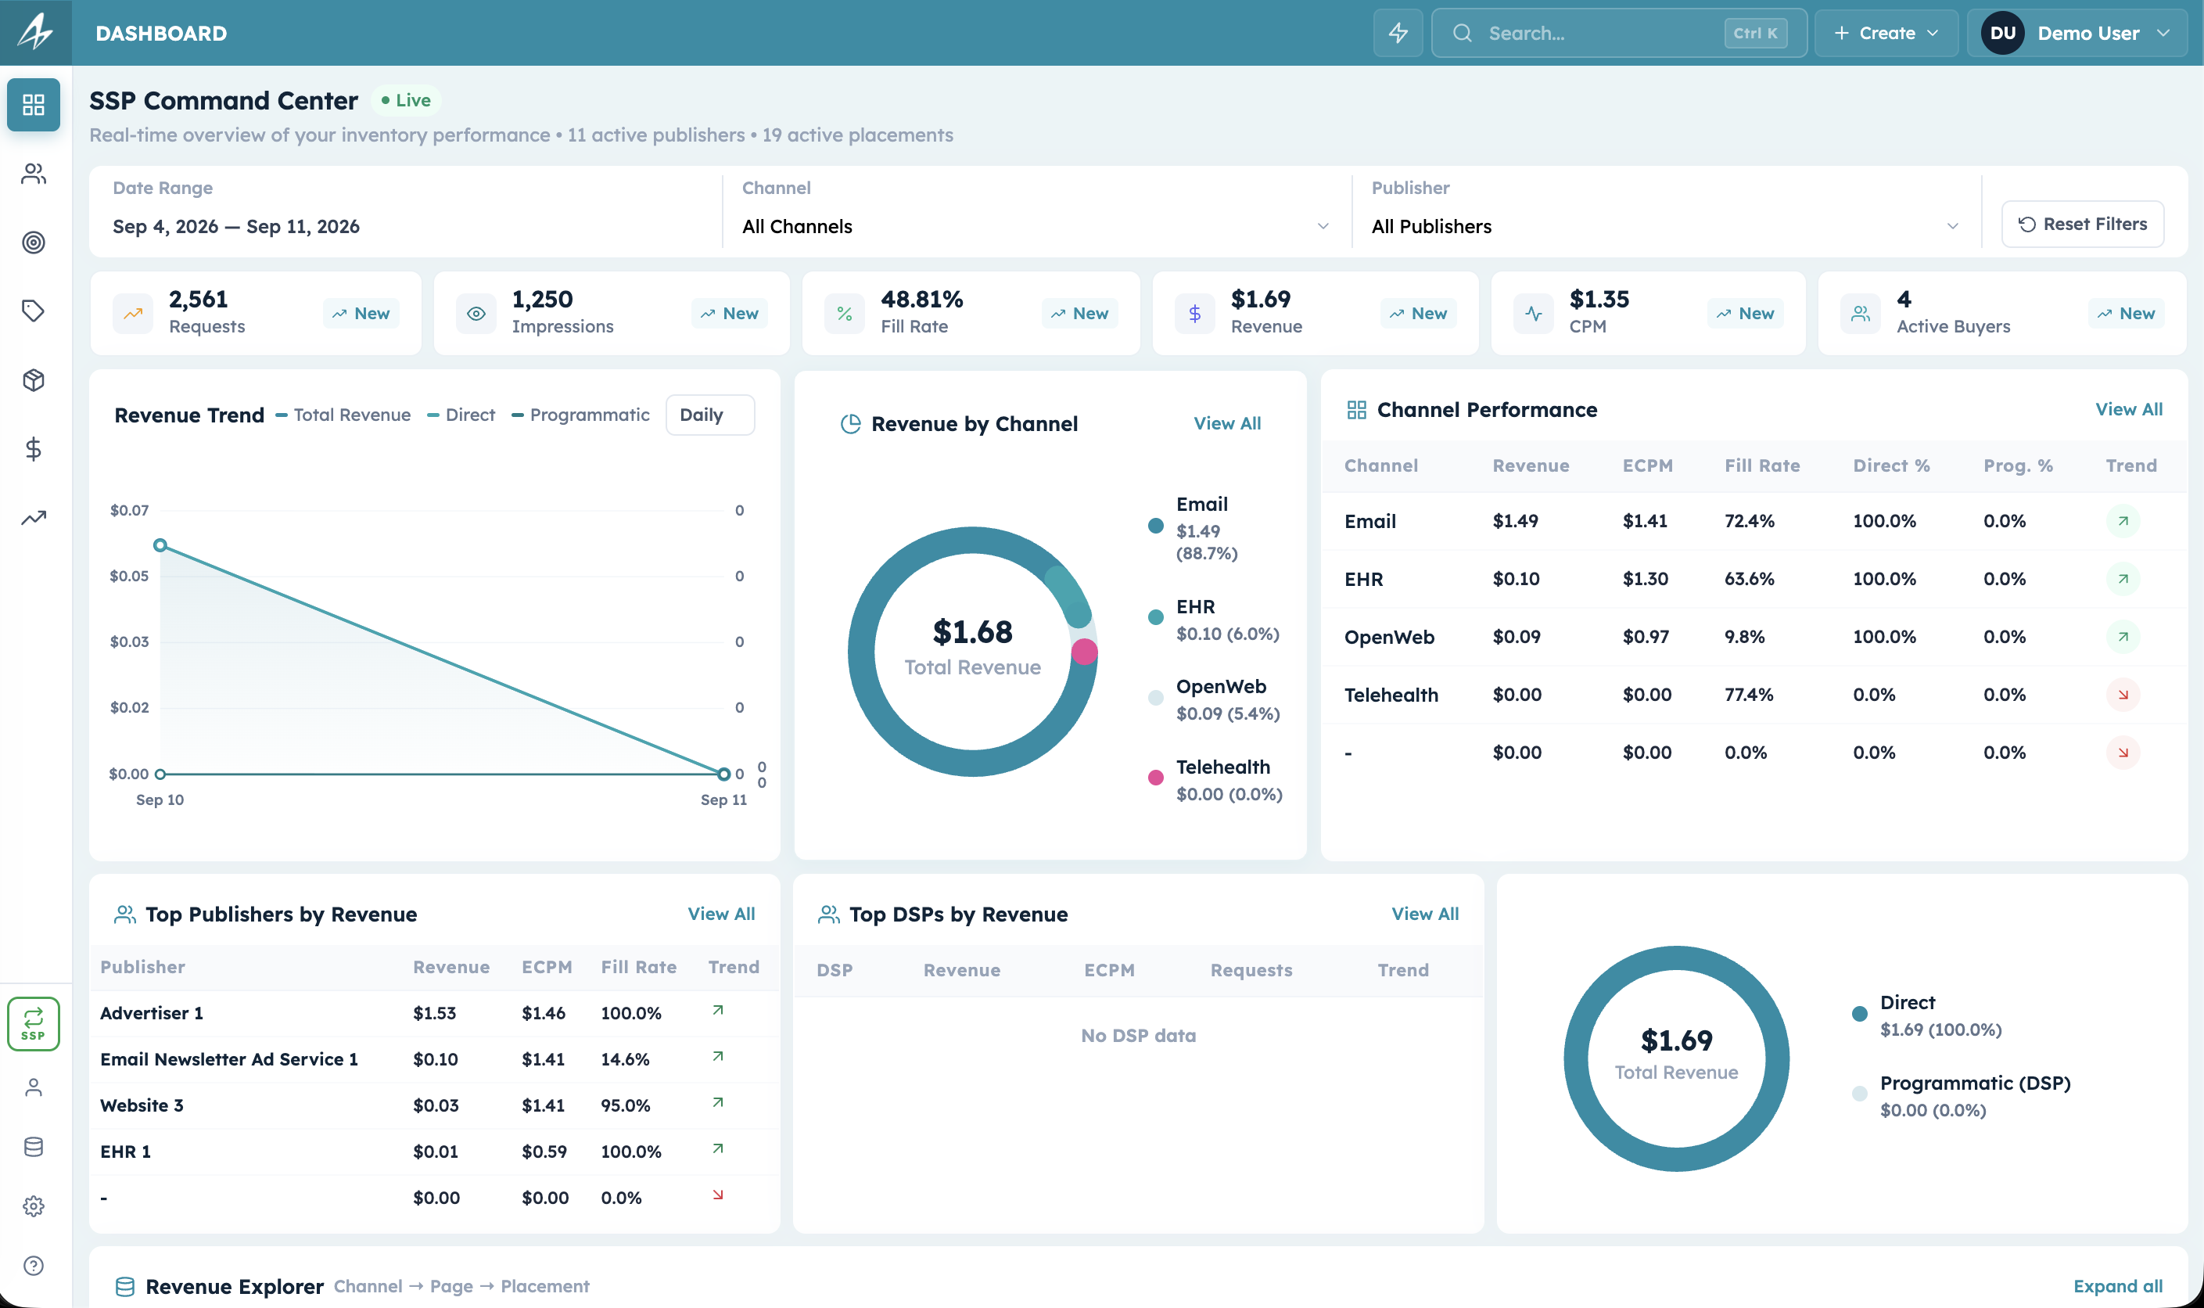The width and height of the screenshot is (2204, 1308).
Task: Sort Channel Performance by Direct % column
Action: coord(1891,465)
